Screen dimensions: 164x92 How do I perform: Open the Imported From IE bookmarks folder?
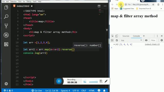[143, 8]
